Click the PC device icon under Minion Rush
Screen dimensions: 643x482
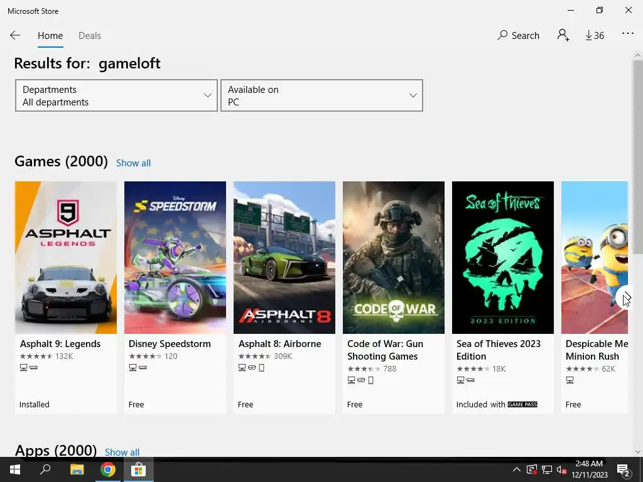[x=570, y=380]
